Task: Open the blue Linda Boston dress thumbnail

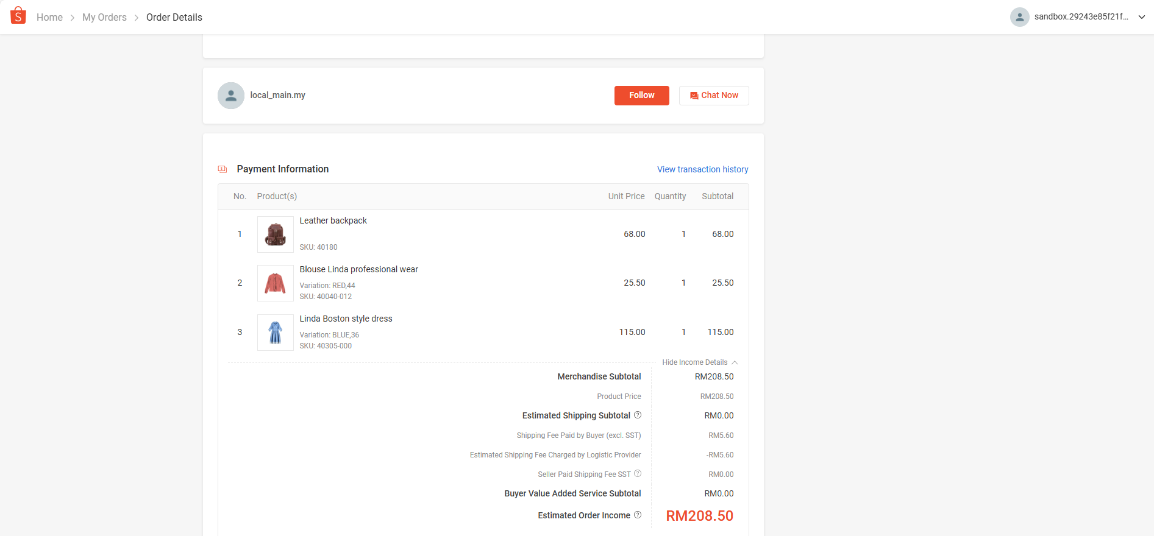Action: pos(276,333)
